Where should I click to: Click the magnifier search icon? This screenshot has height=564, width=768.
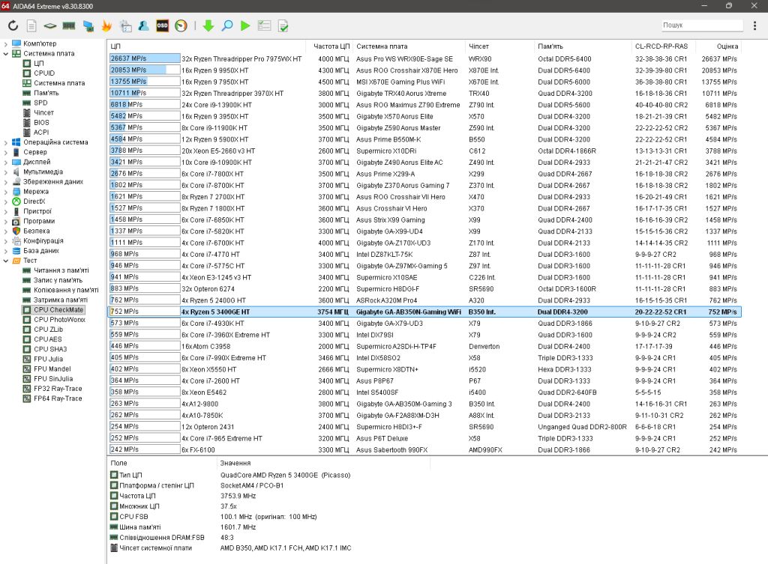[227, 25]
